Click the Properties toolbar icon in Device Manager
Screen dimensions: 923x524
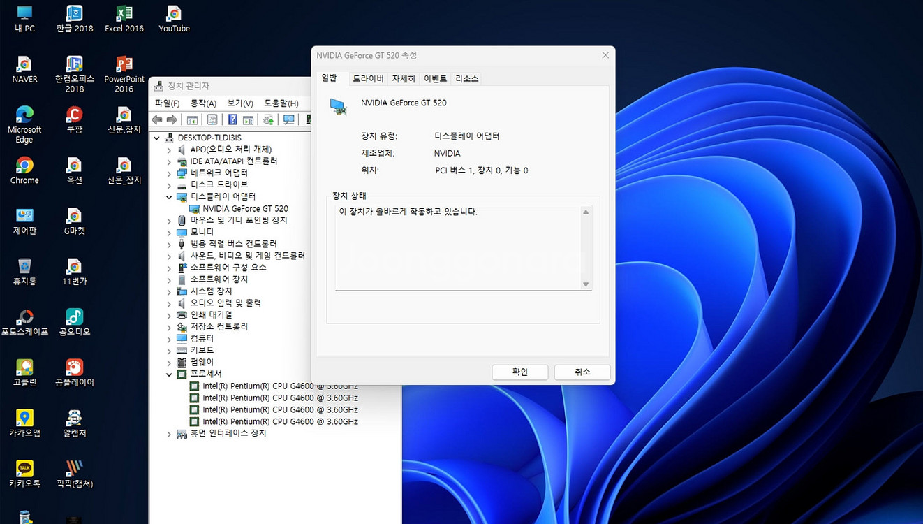tap(212, 119)
